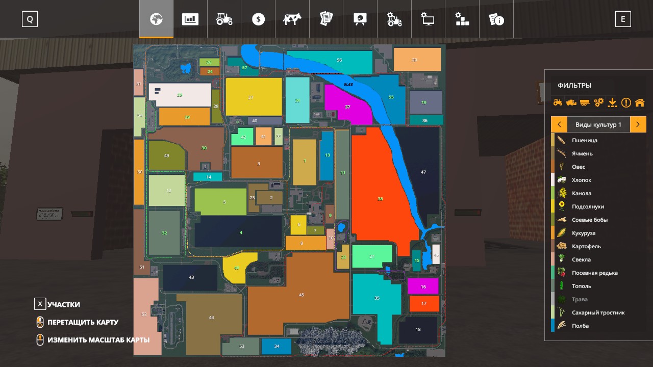Open the dollar-sign finances tab

click(258, 19)
